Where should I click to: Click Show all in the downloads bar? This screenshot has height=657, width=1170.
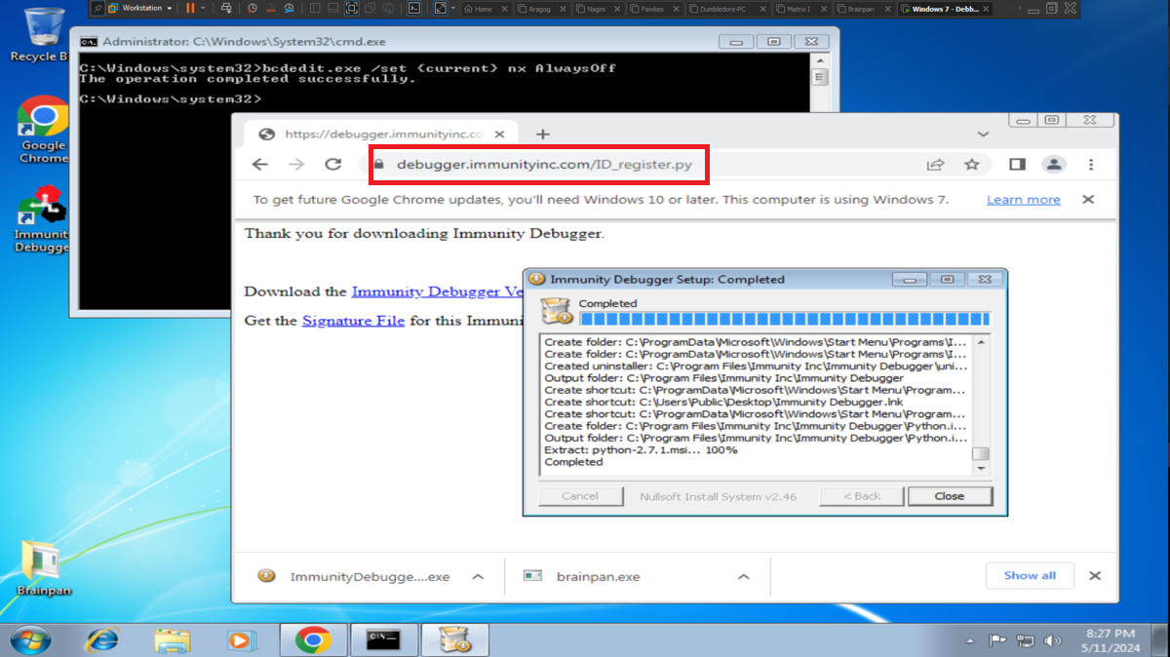pyautogui.click(x=1030, y=575)
